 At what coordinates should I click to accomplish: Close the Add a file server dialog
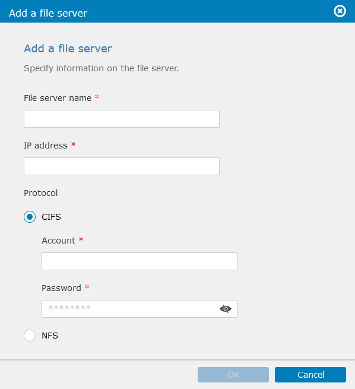pyautogui.click(x=340, y=11)
